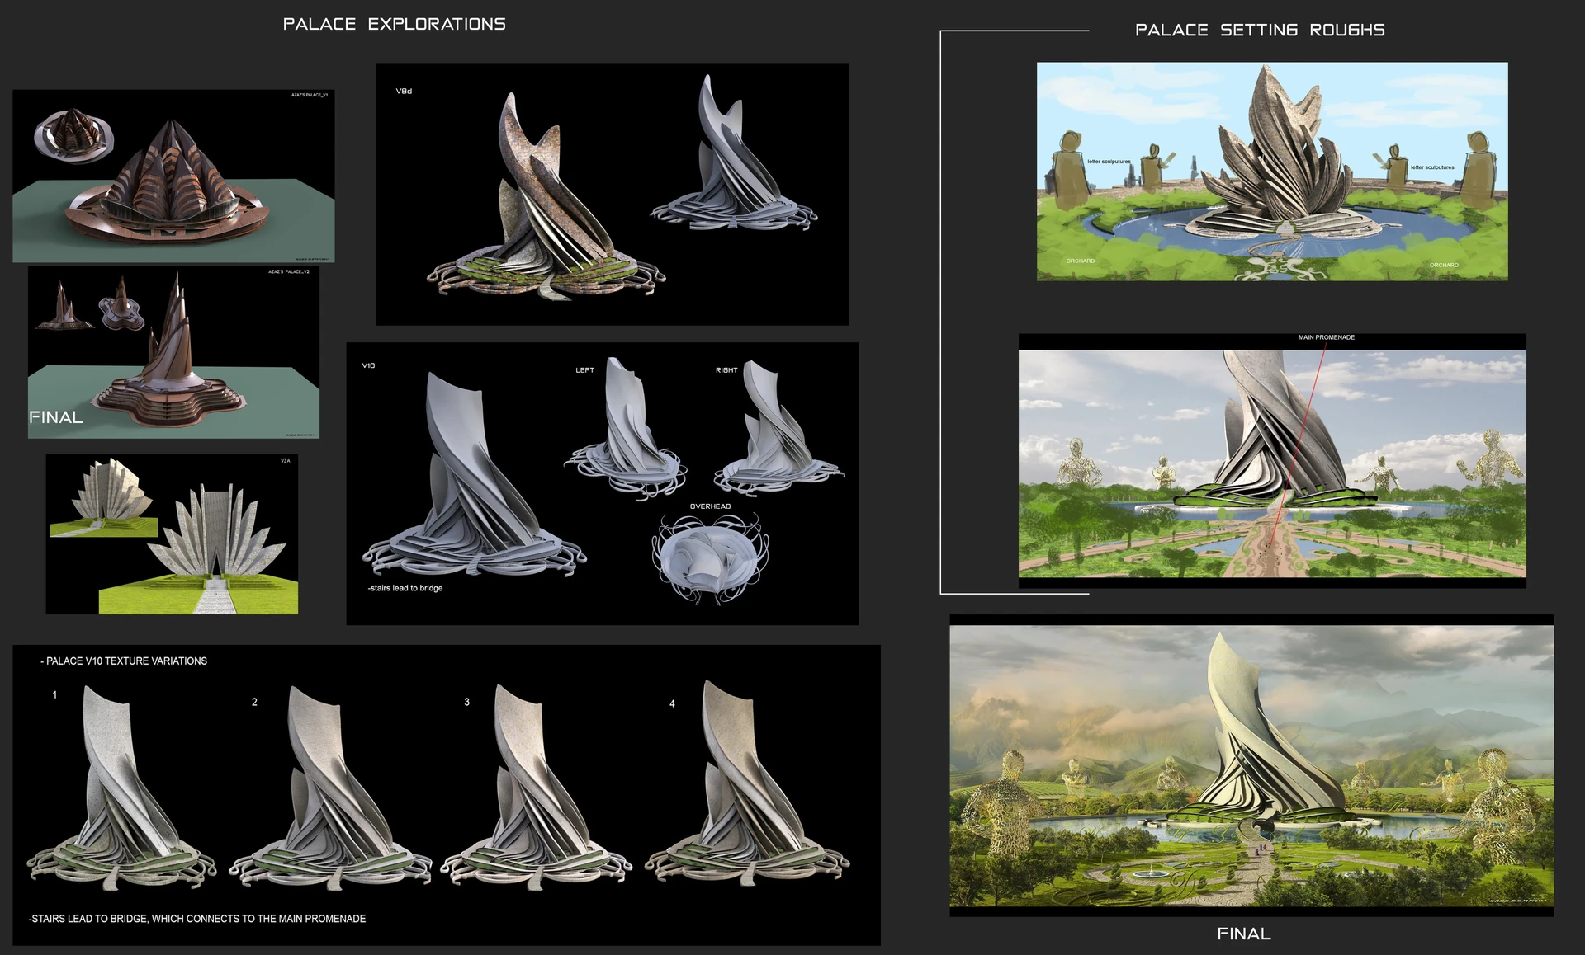
Task: Open the orchard setting rough painting
Action: click(1271, 172)
